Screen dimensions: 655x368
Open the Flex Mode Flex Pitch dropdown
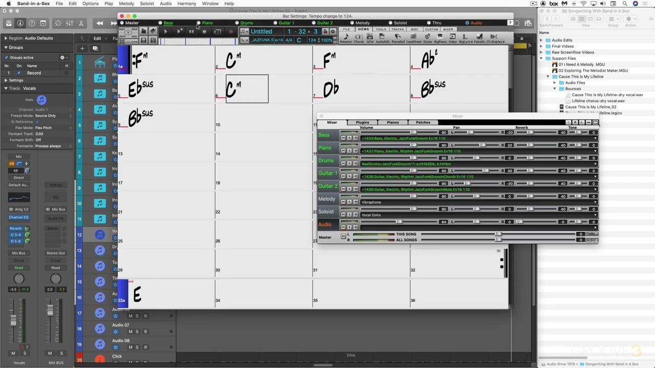click(x=53, y=128)
